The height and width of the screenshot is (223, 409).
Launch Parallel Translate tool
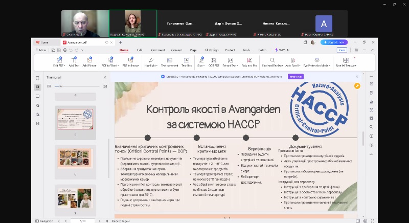coord(346,62)
